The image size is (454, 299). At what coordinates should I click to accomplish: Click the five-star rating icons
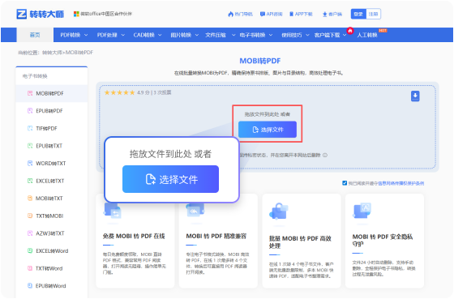pos(120,92)
